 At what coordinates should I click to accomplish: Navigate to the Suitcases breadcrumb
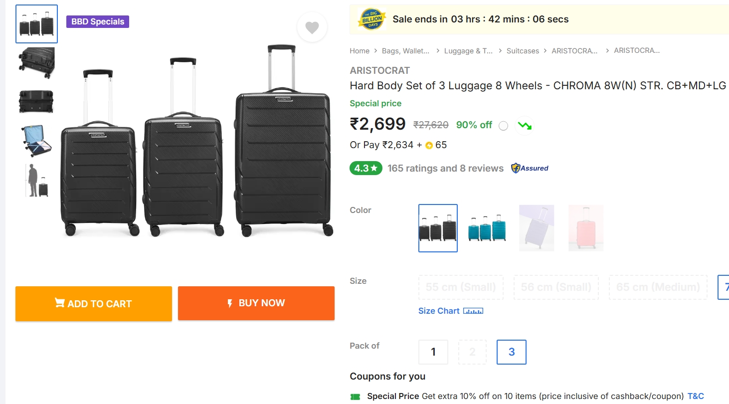pos(522,50)
